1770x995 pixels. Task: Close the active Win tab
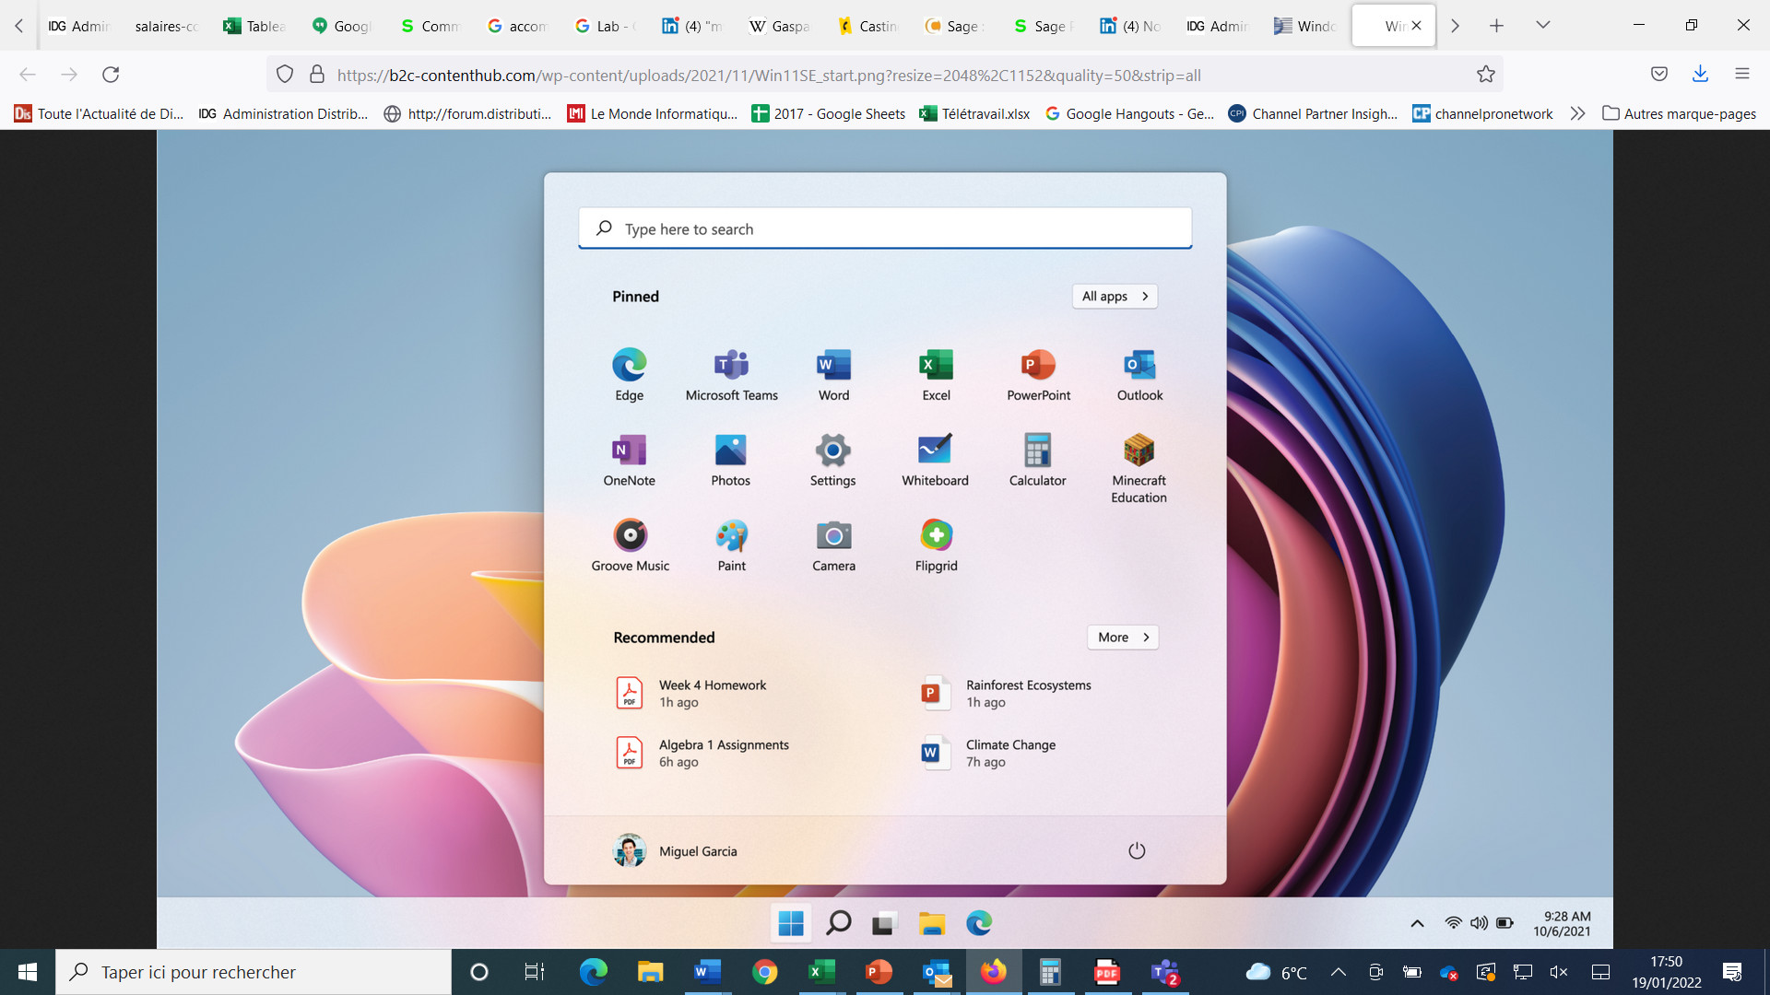click(x=1416, y=26)
